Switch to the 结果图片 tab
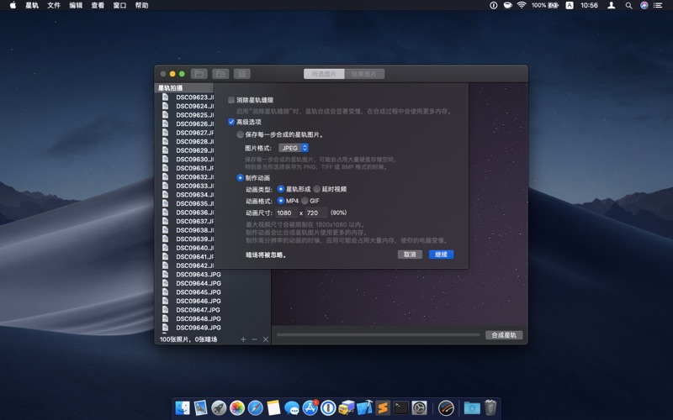 coord(364,74)
